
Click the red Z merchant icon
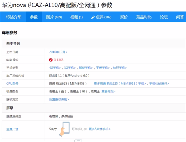point(51,60)
